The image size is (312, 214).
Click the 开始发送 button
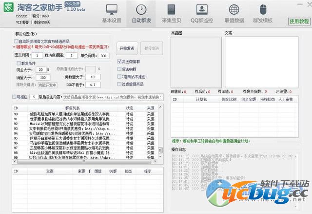point(127,48)
